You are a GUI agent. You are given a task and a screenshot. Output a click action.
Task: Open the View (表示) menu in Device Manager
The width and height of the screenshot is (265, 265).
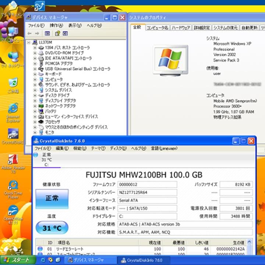tap(75, 25)
